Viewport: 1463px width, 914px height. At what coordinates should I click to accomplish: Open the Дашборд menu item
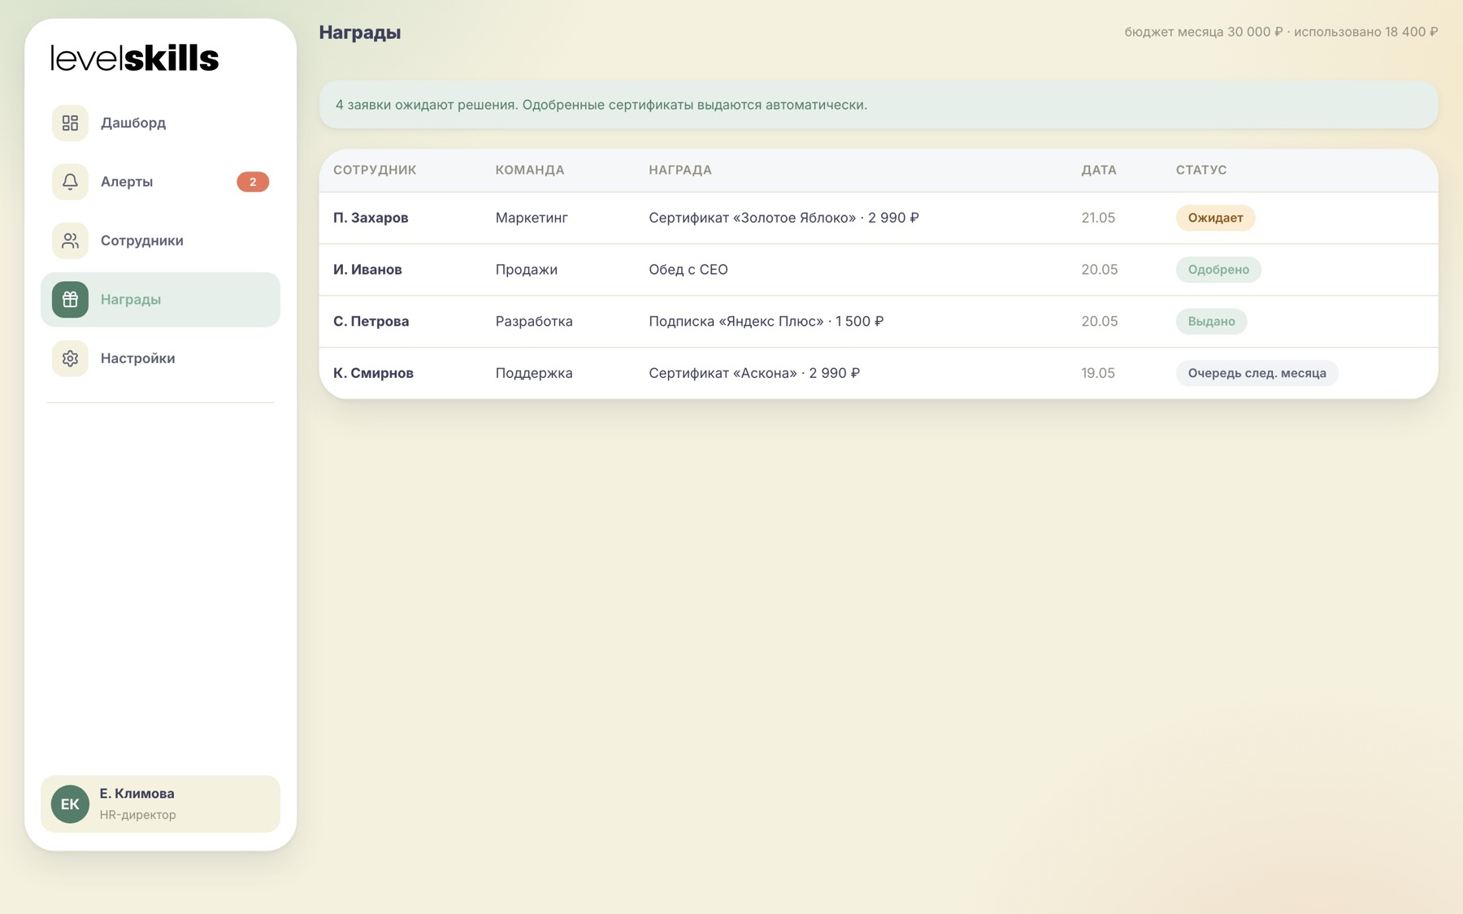click(160, 123)
